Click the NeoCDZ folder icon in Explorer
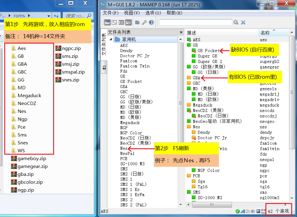 [14, 103]
